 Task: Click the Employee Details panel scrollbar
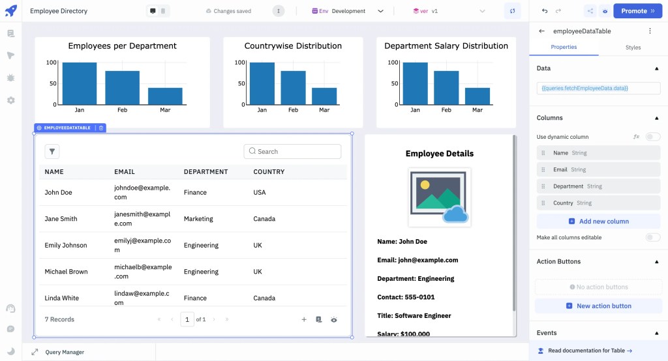tap(514, 223)
